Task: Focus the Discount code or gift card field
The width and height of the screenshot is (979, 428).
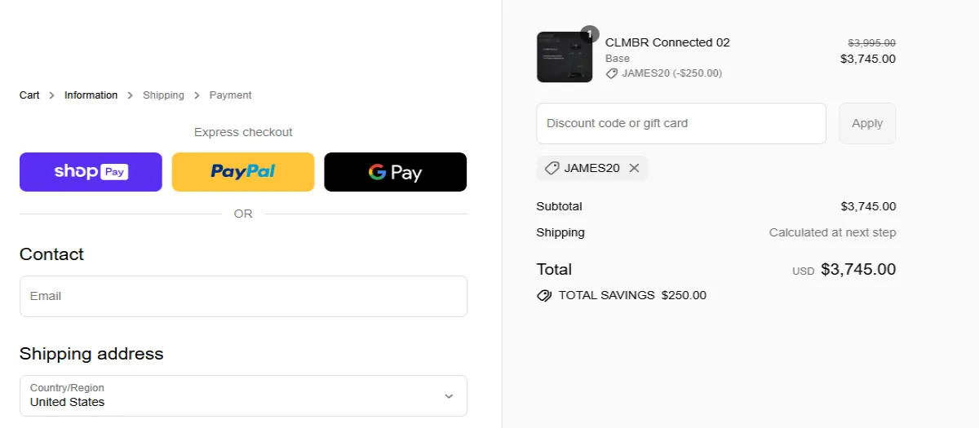Action: pos(681,123)
